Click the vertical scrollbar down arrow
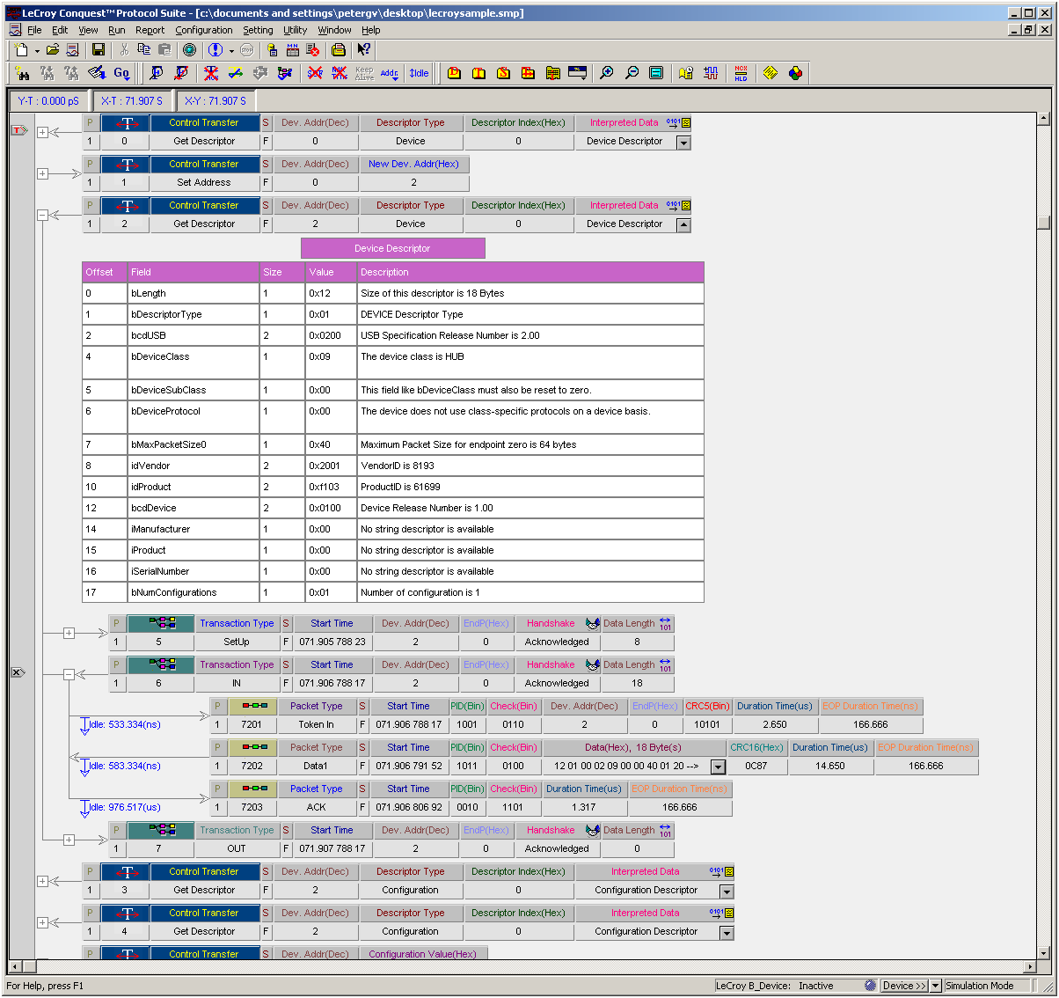Image resolution: width=1059 pixels, height=998 pixels. (x=1044, y=952)
